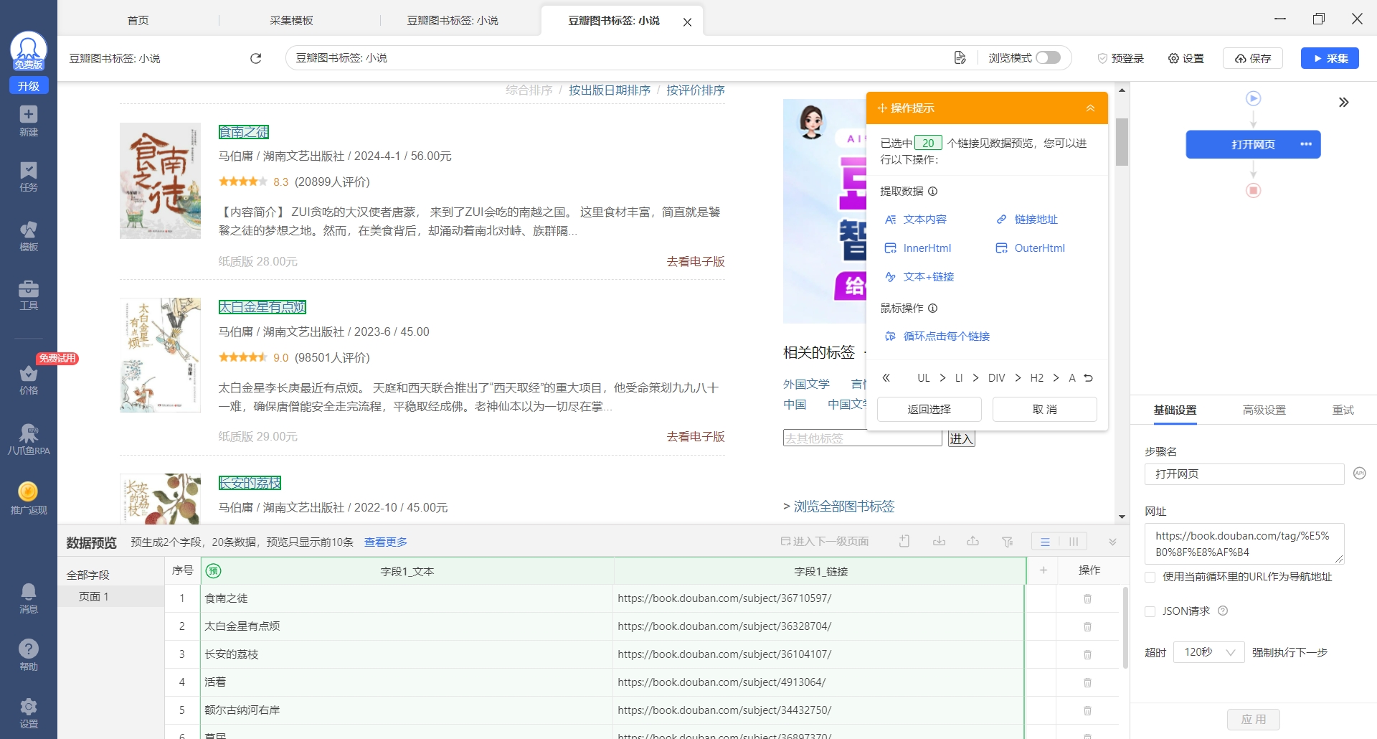
Task: Open the 高级设置 tab
Action: coord(1264,410)
